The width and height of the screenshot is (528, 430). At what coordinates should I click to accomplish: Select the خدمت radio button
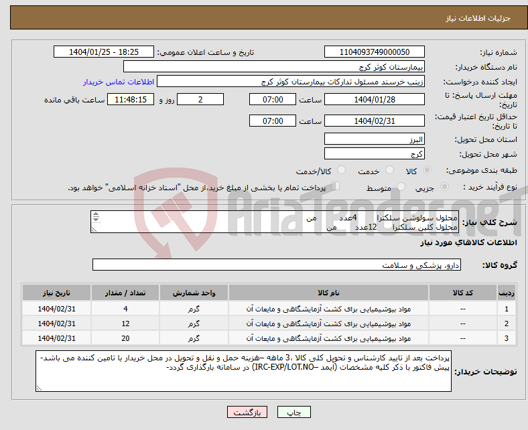[x=389, y=170]
